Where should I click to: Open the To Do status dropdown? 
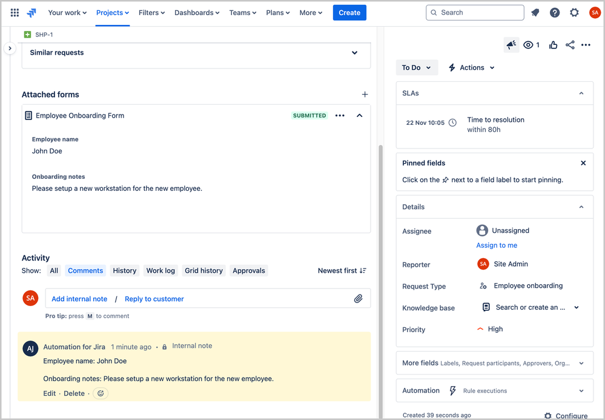pyautogui.click(x=417, y=67)
